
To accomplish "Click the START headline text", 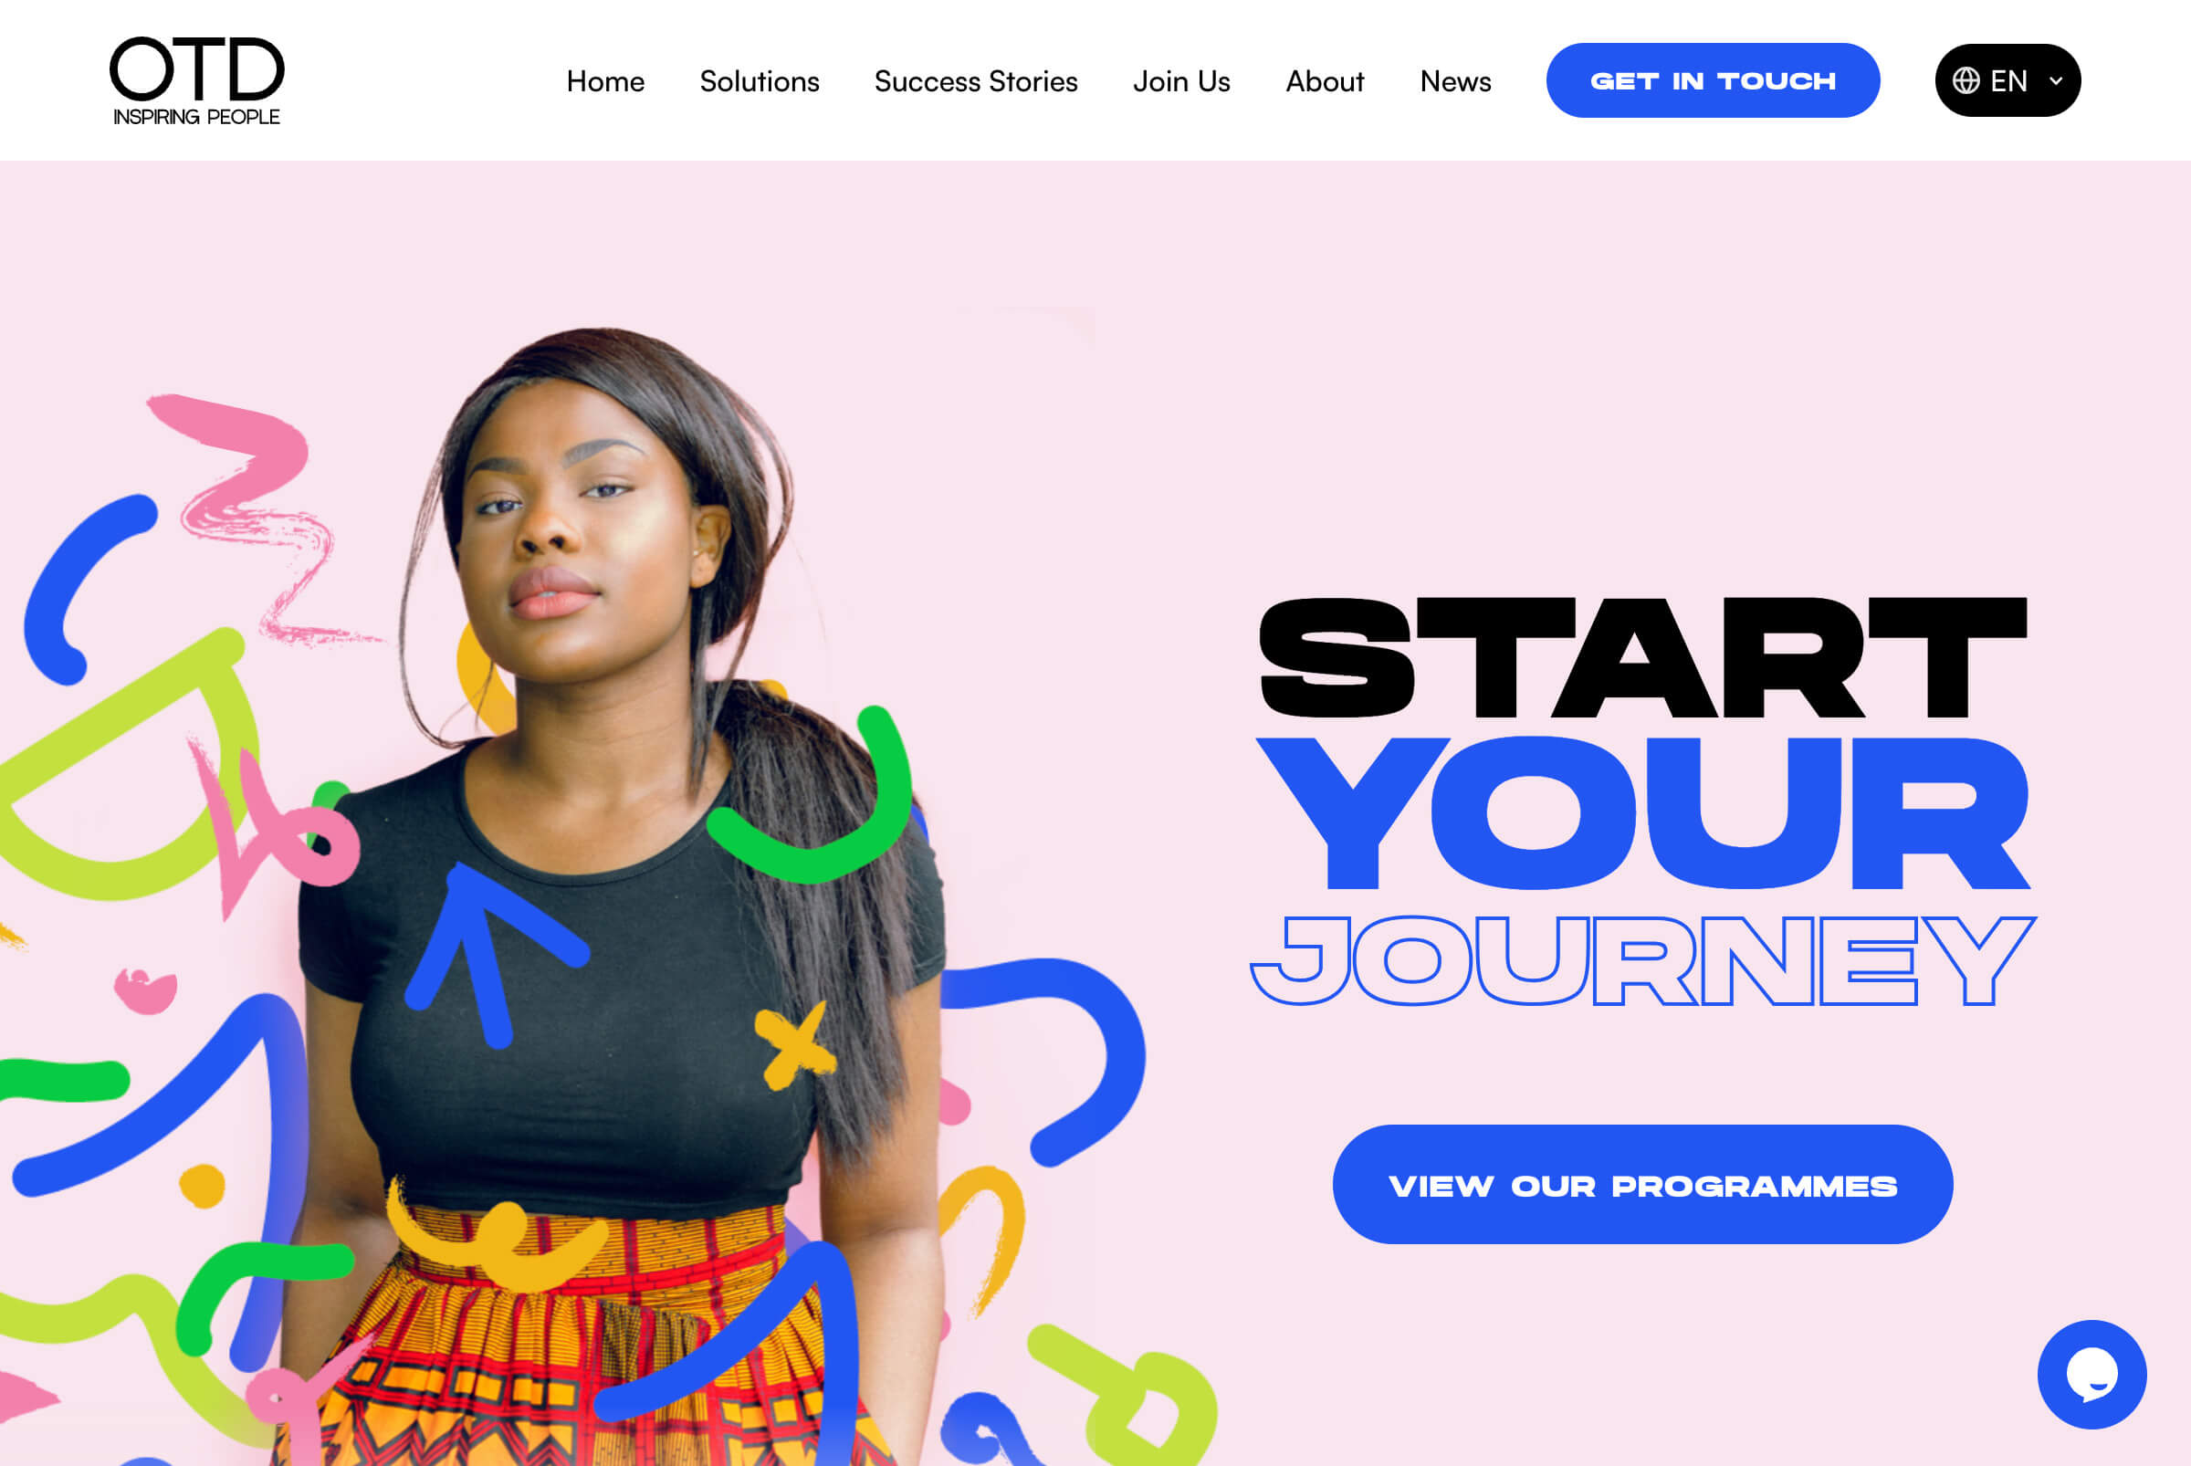I will [1643, 657].
